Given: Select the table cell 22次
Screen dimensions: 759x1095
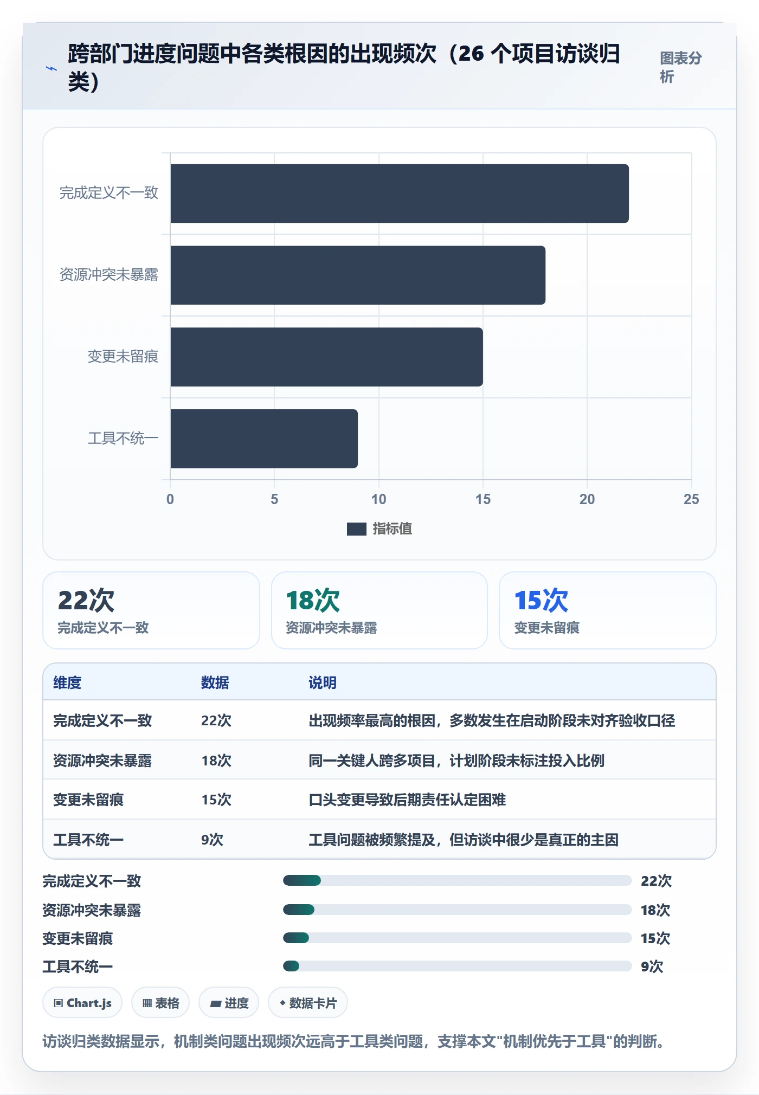Looking at the screenshot, I should click(x=216, y=720).
